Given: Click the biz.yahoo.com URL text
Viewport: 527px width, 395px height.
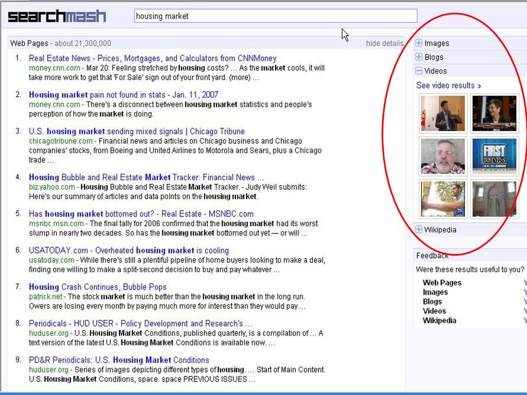Looking at the screenshot, I should (x=52, y=187).
